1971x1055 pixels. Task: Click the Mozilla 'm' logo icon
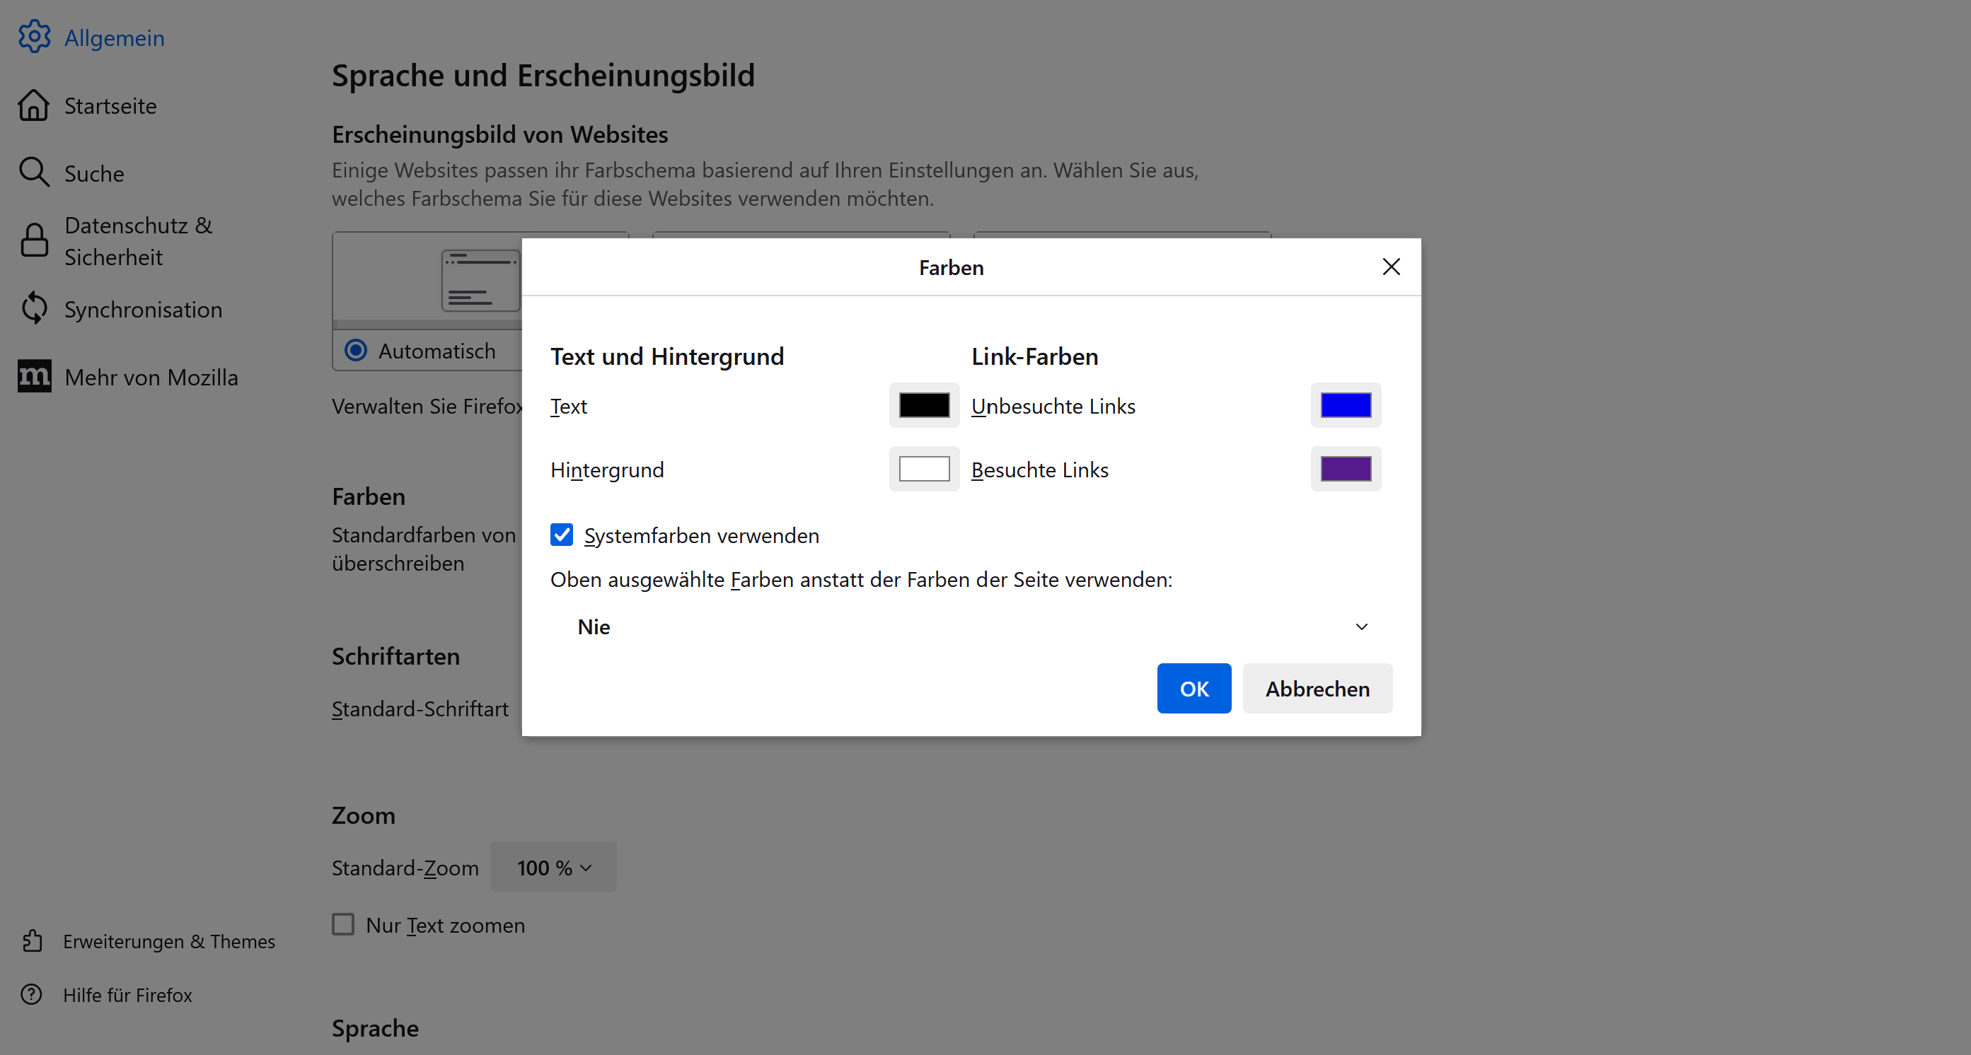[x=34, y=376]
